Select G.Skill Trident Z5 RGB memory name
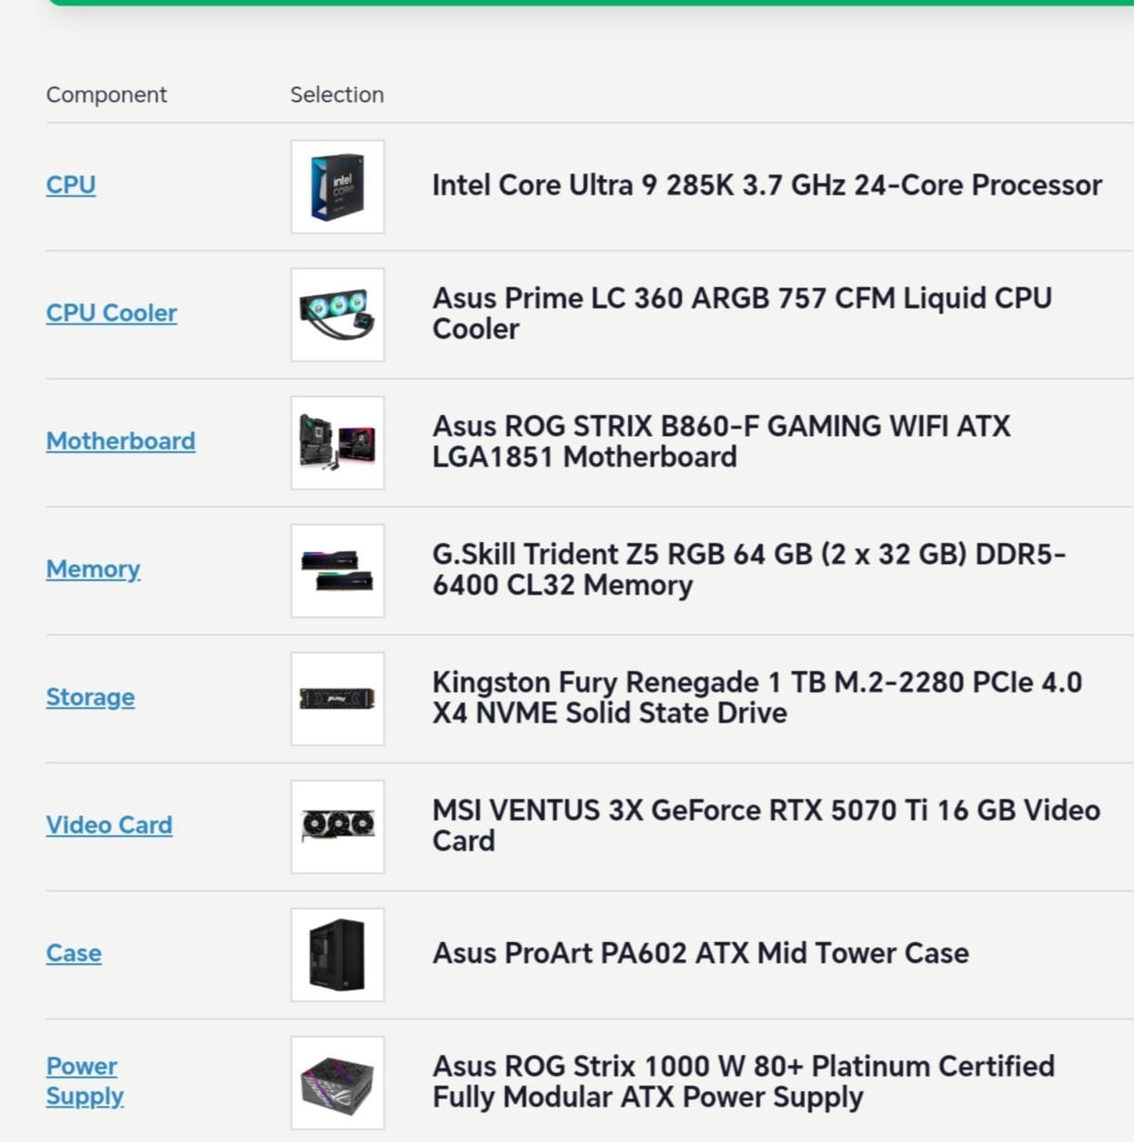 pyautogui.click(x=749, y=570)
